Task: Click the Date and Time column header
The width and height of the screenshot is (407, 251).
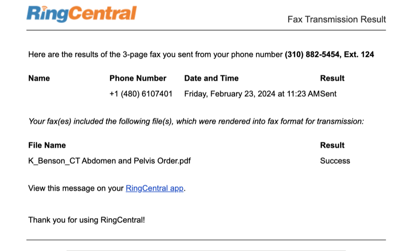Action: 211,78
